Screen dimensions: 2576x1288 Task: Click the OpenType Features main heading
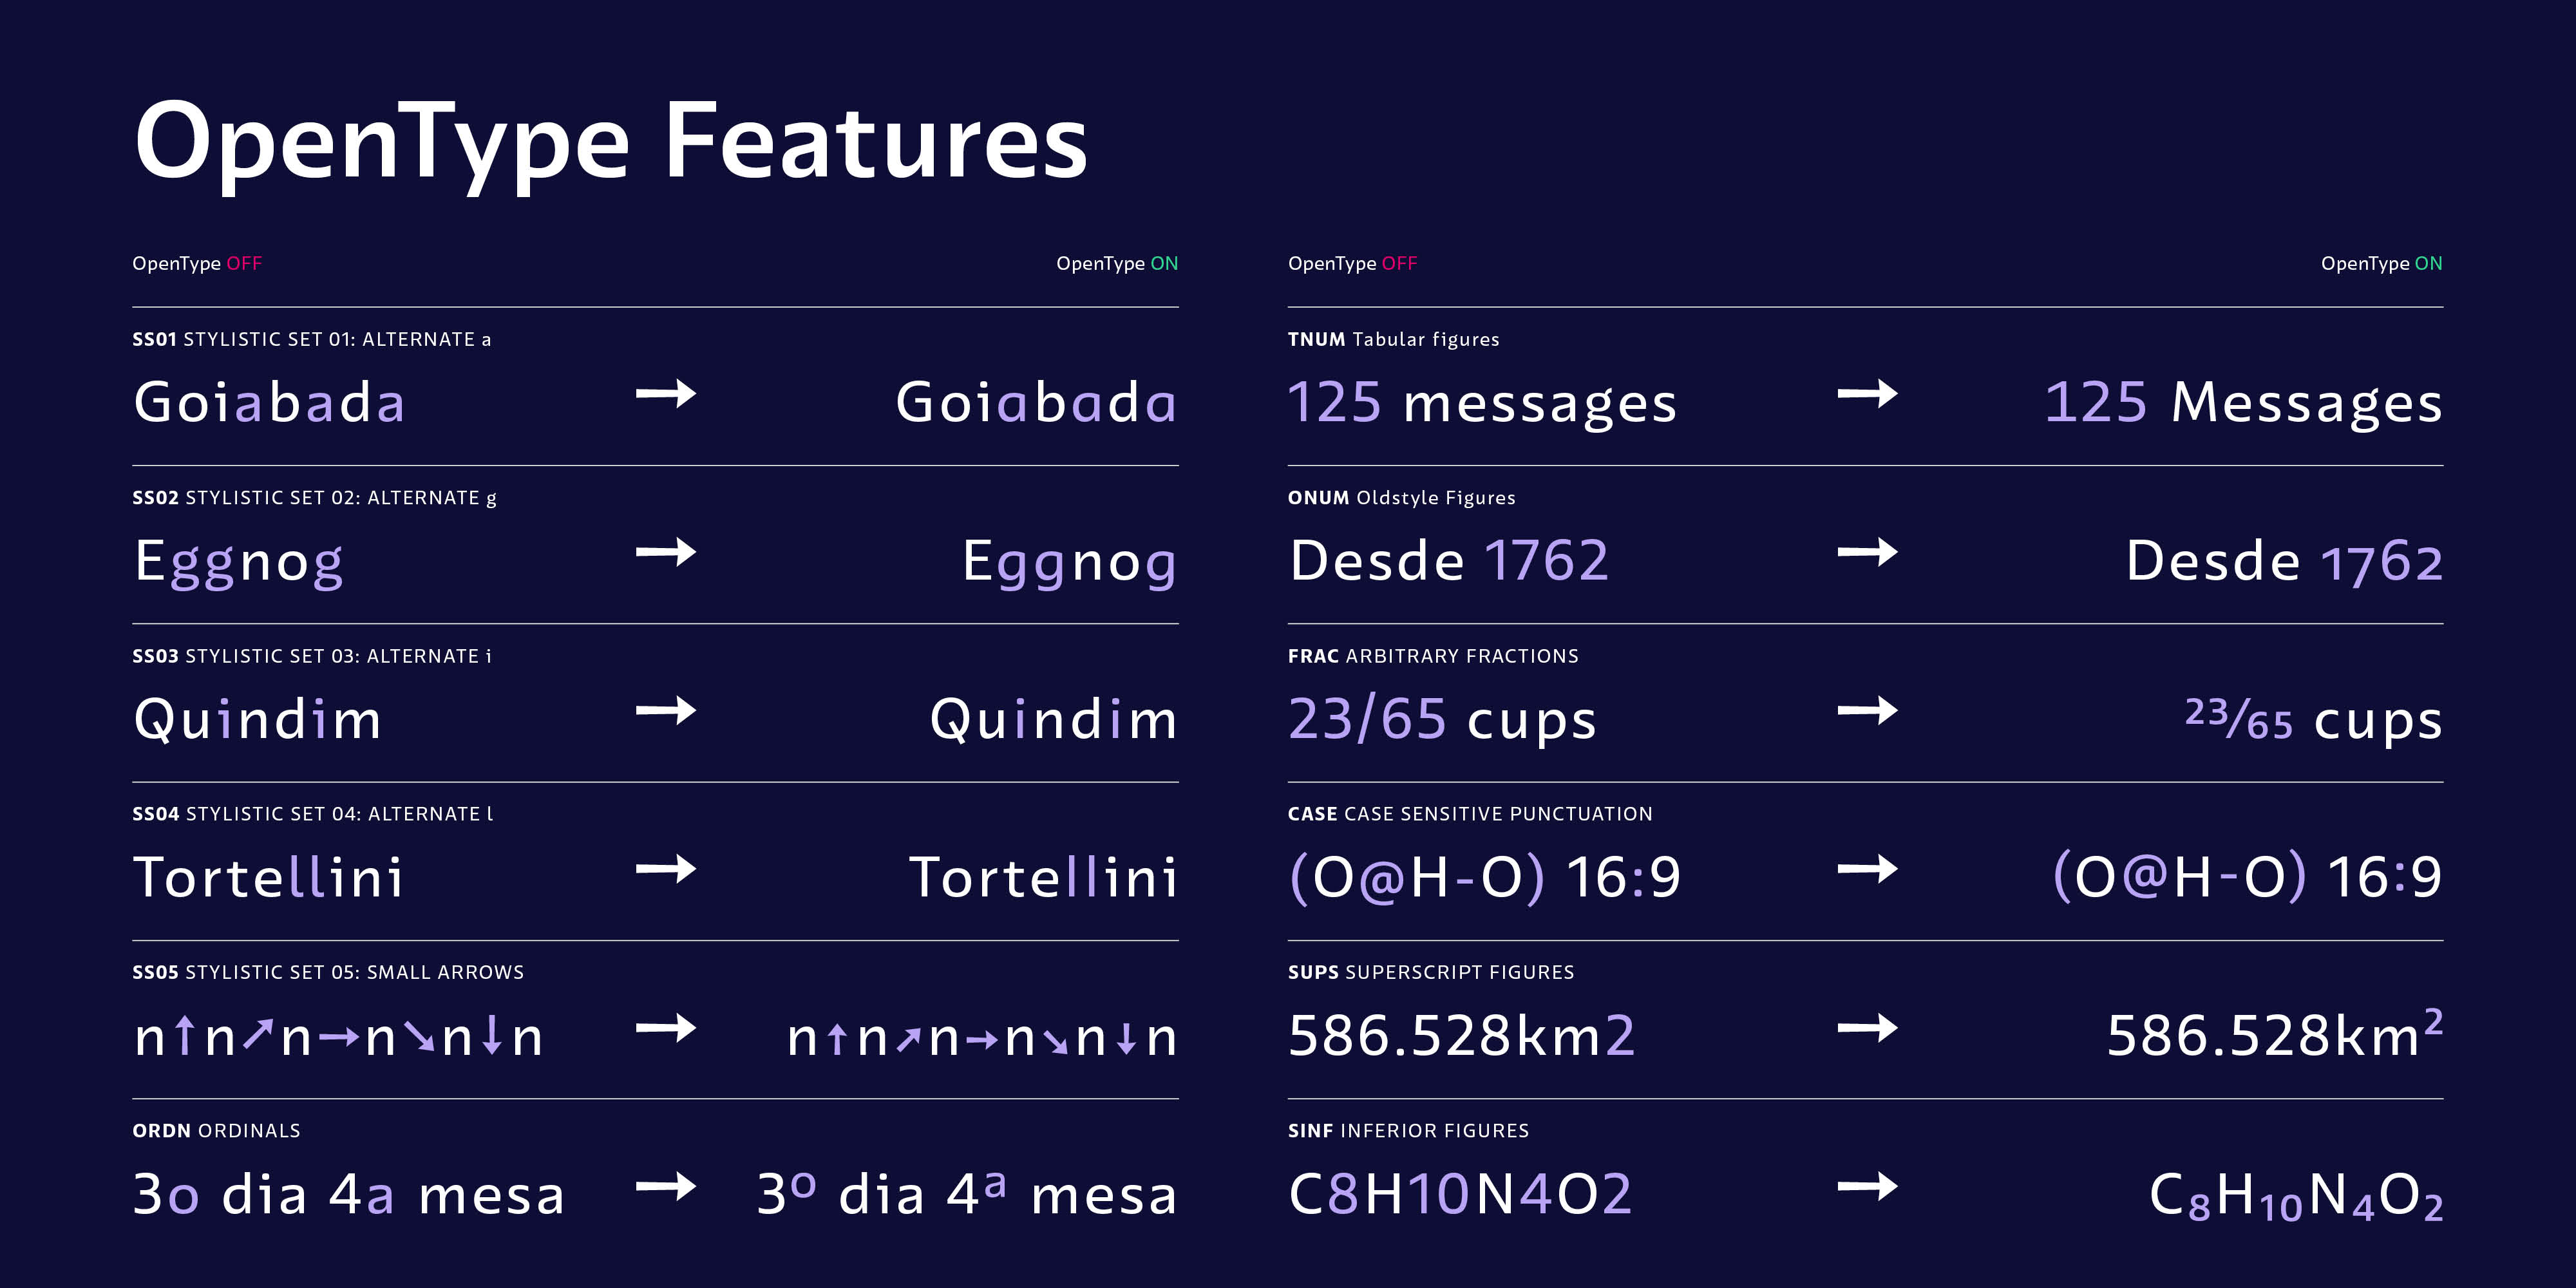(610, 142)
